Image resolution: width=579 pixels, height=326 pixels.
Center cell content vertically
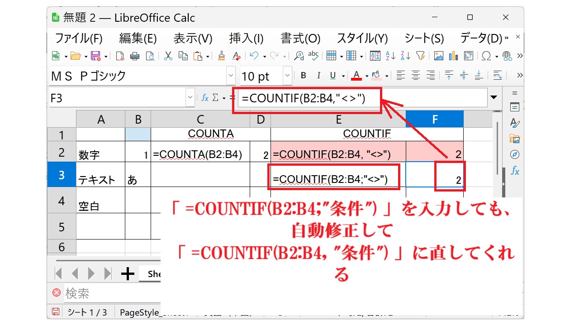464,75
